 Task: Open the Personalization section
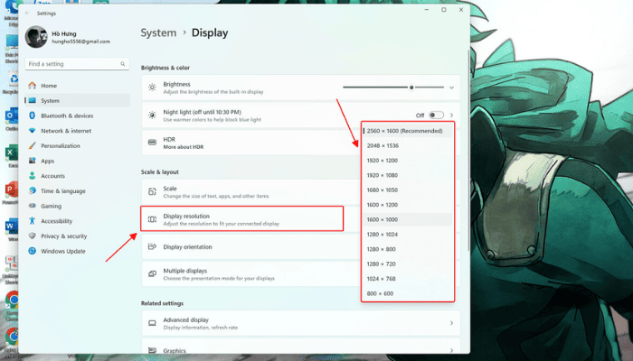(60, 145)
